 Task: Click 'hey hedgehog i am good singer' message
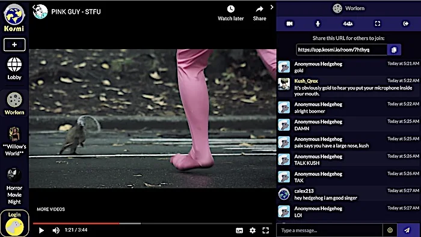[326, 198]
